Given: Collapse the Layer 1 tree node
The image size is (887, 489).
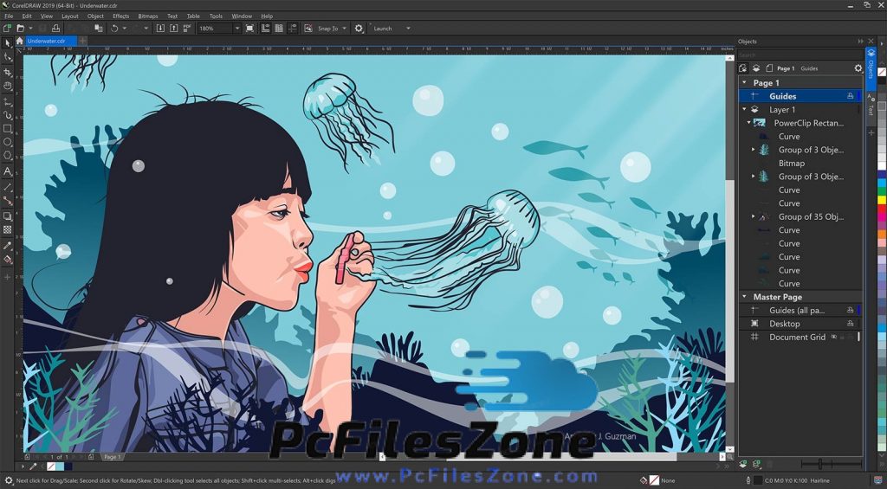Looking at the screenshot, I should 744,110.
